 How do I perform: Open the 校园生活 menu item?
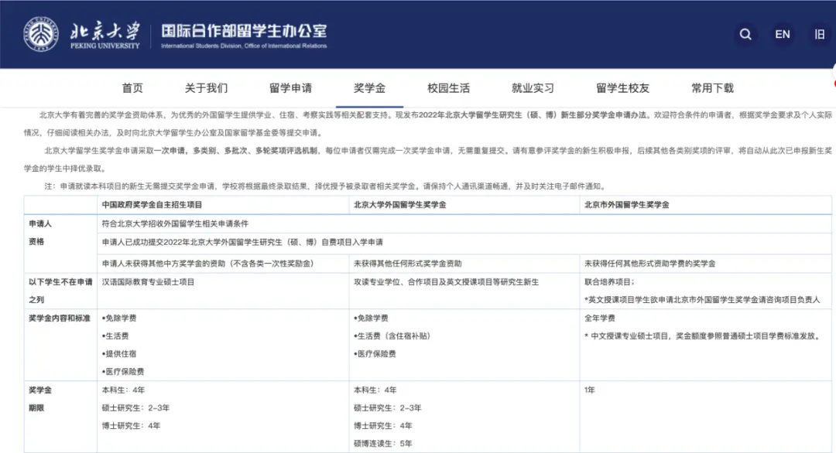[448, 88]
